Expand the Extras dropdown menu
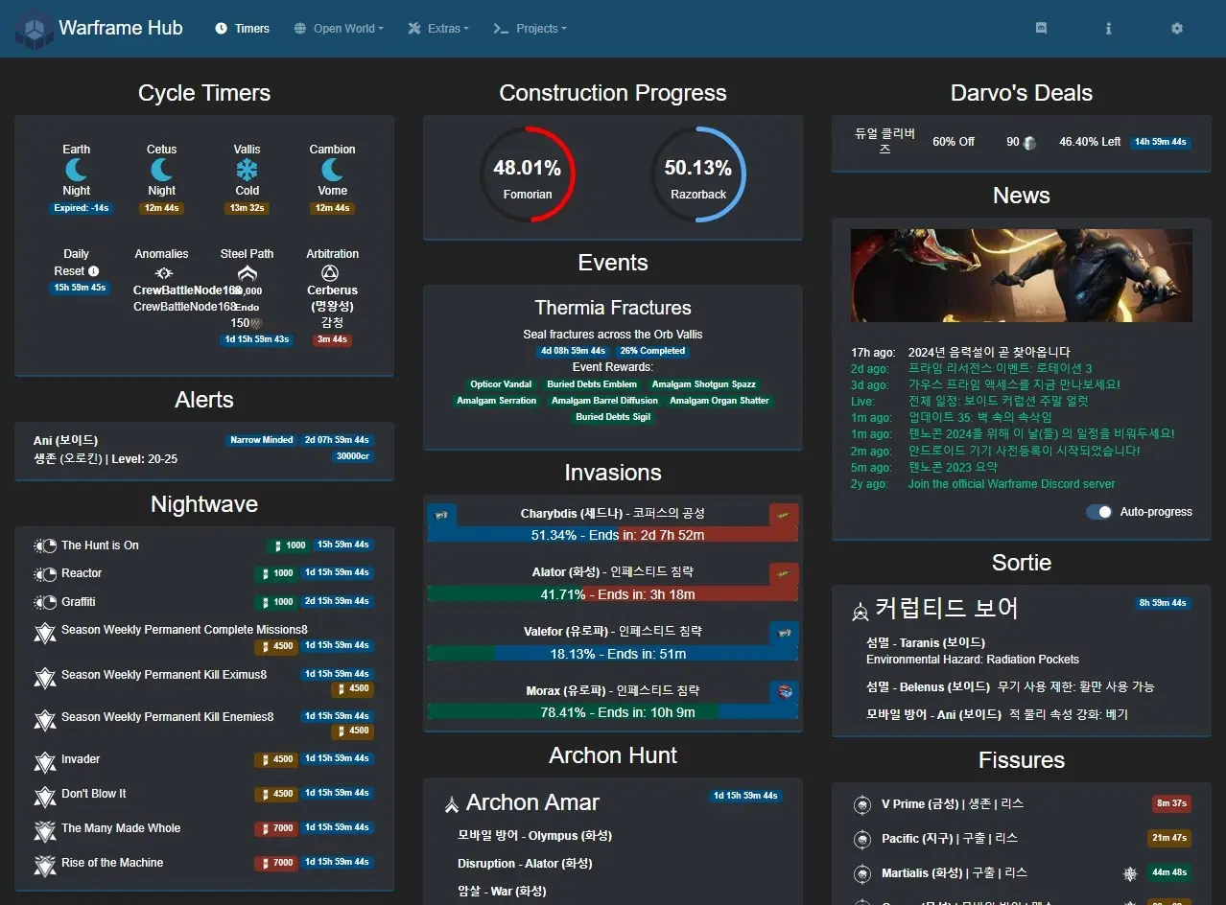Viewport: 1226px width, 905px height. 438,29
